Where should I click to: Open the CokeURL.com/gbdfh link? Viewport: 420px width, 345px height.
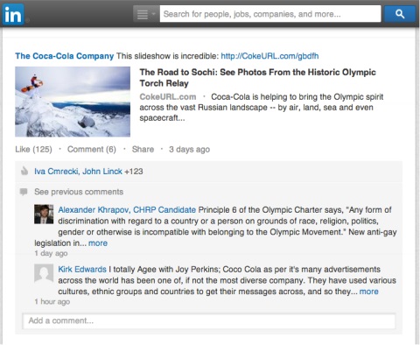point(269,56)
